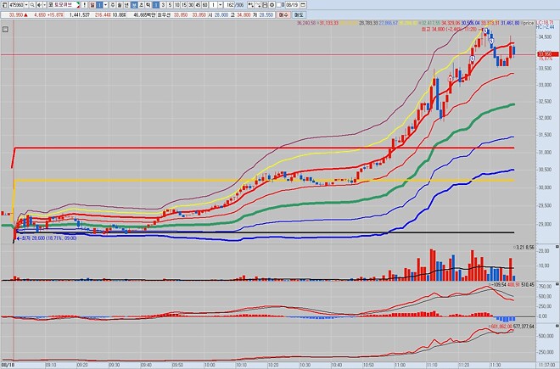The height and width of the screenshot is (369, 560).
Task: Click the stock code input field 475960
Action: (x=16, y=5)
